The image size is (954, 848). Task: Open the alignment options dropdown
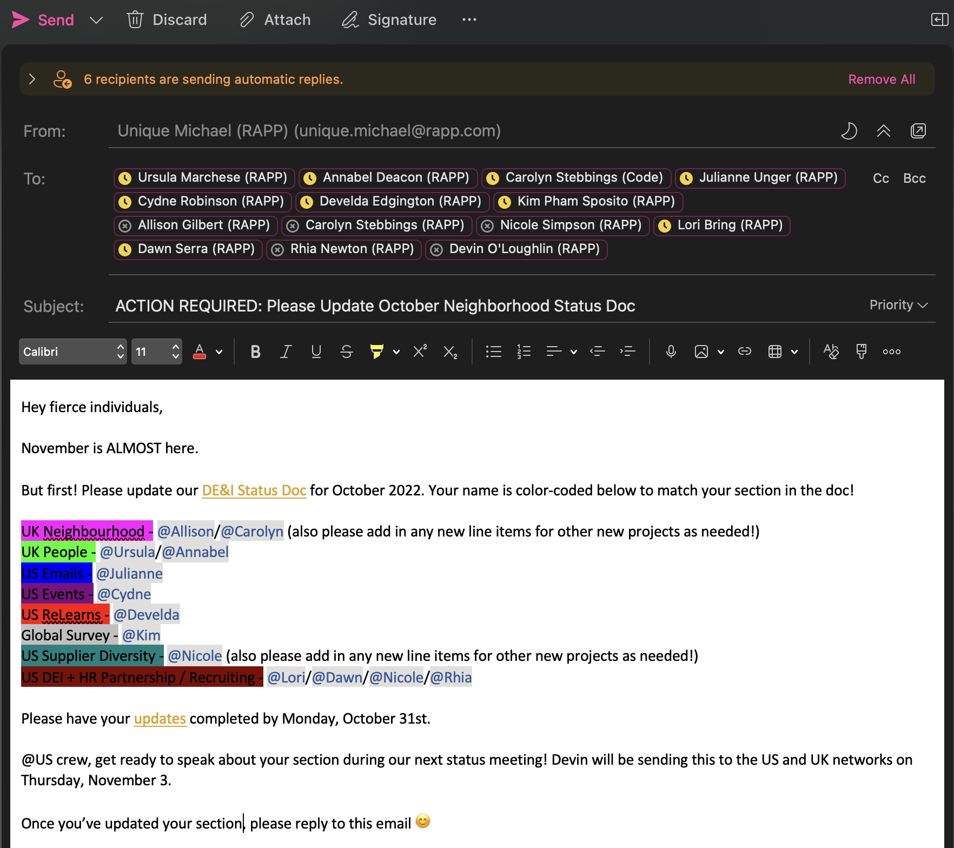point(574,352)
